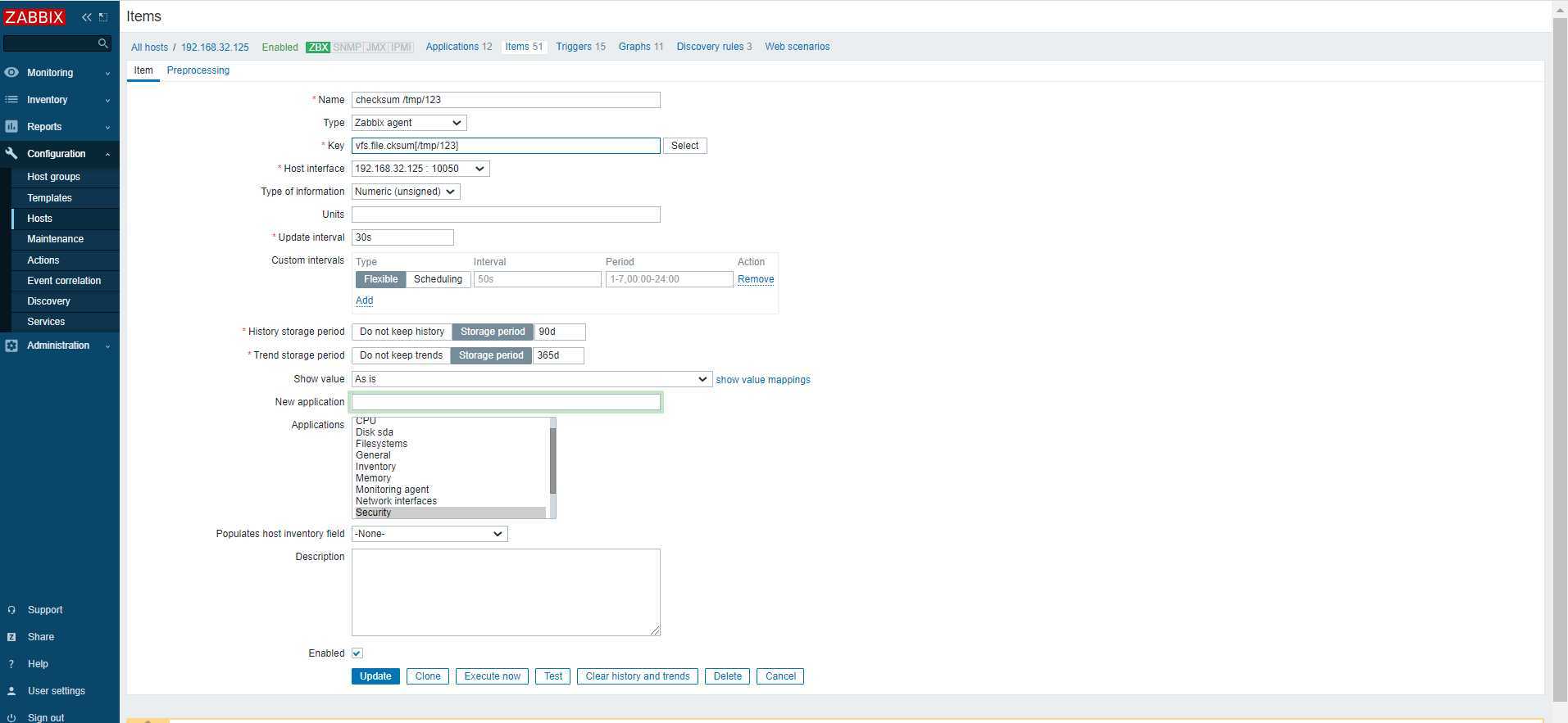Click the Administration gear icon
This screenshot has height=723, width=1568.
pos(11,346)
